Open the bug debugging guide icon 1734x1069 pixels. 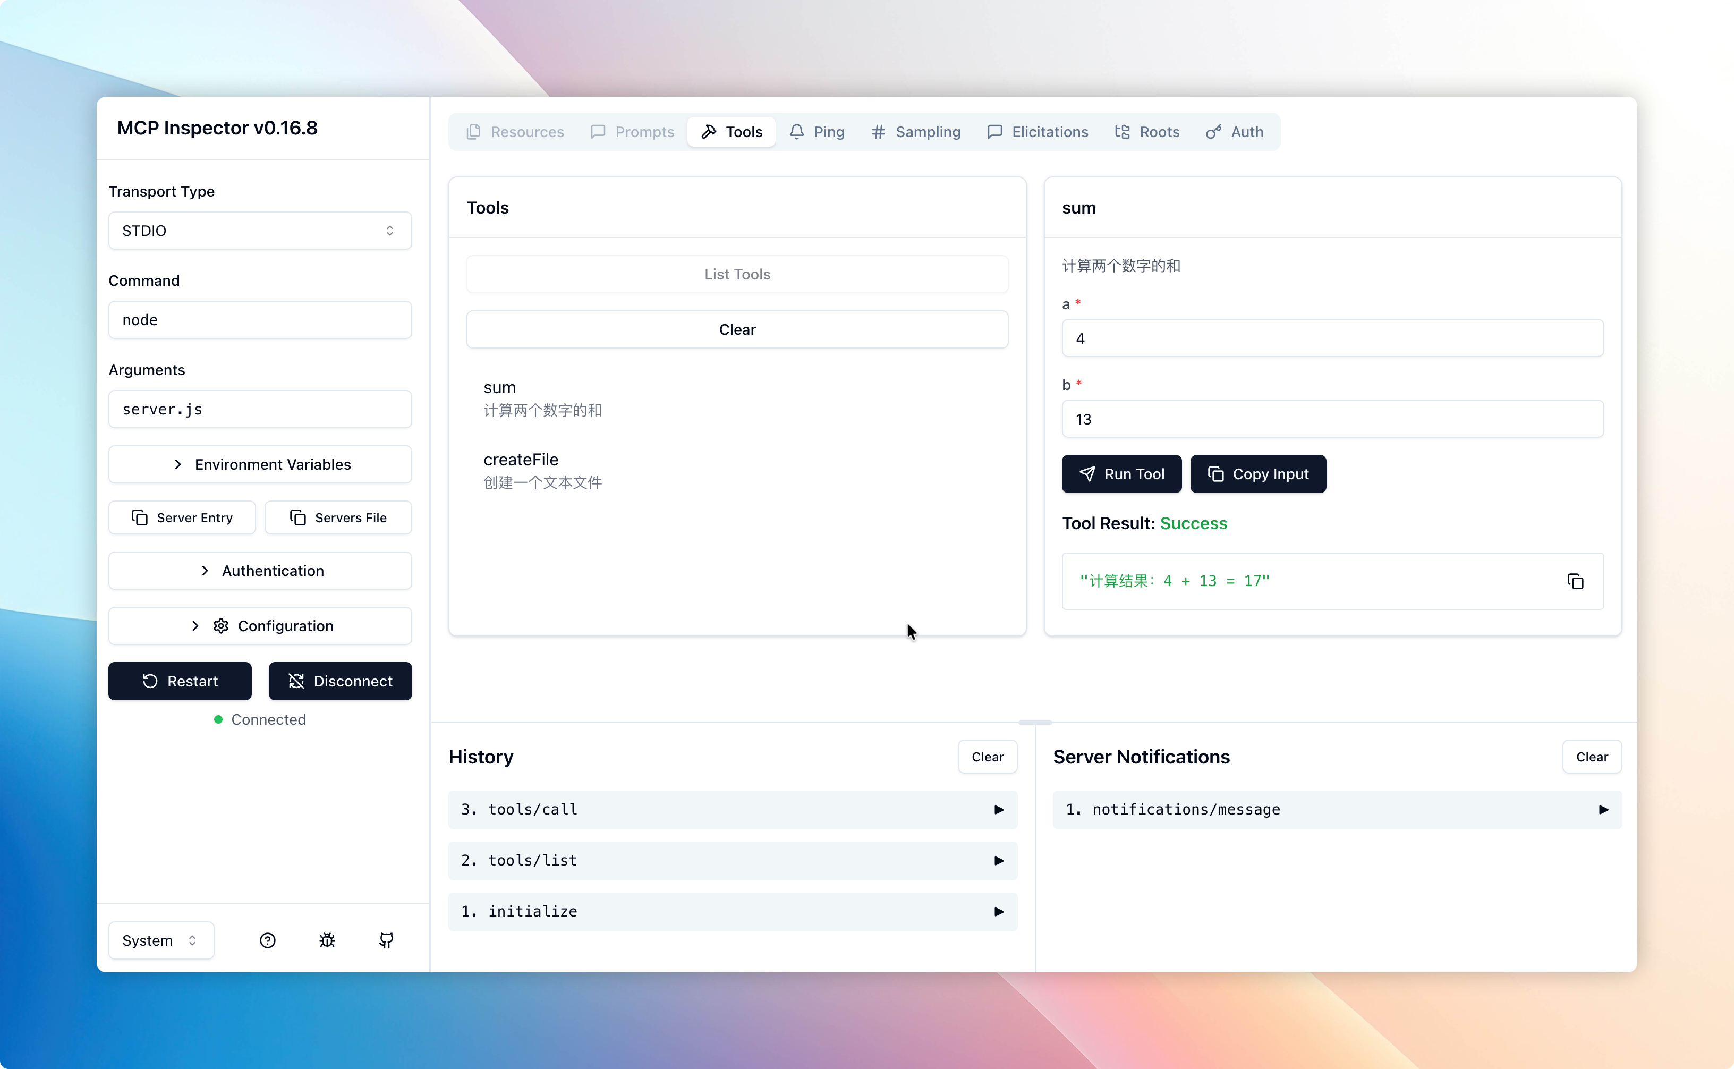[327, 940]
